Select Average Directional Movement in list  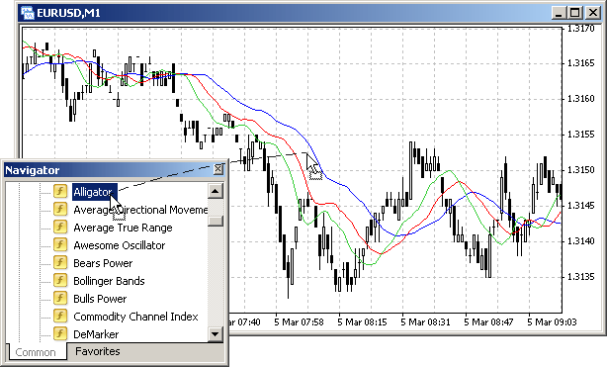[x=140, y=210]
